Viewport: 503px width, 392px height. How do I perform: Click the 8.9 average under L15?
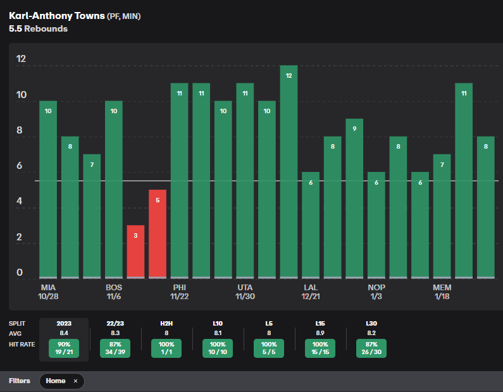320,333
